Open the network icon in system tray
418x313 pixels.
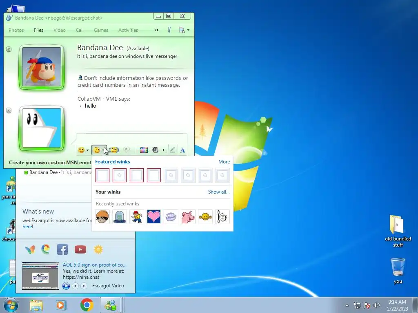[x=357, y=305]
